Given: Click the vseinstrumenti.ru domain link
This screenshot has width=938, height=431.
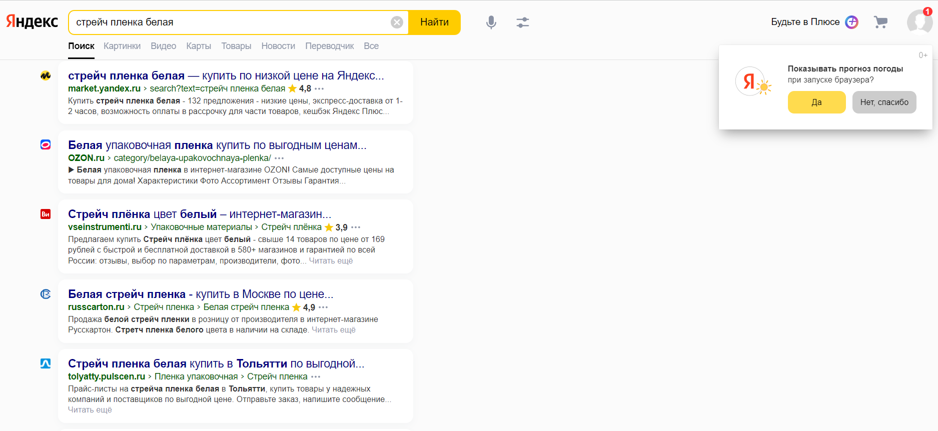Looking at the screenshot, I should tap(105, 227).
